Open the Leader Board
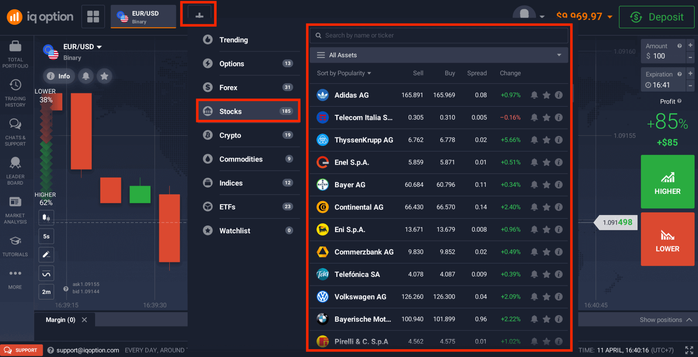698x357 pixels. (15, 171)
